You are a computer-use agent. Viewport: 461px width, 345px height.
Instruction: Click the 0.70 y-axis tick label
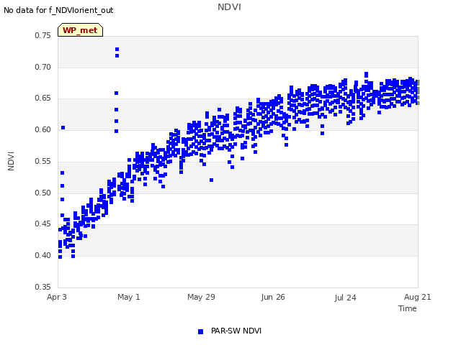point(43,67)
